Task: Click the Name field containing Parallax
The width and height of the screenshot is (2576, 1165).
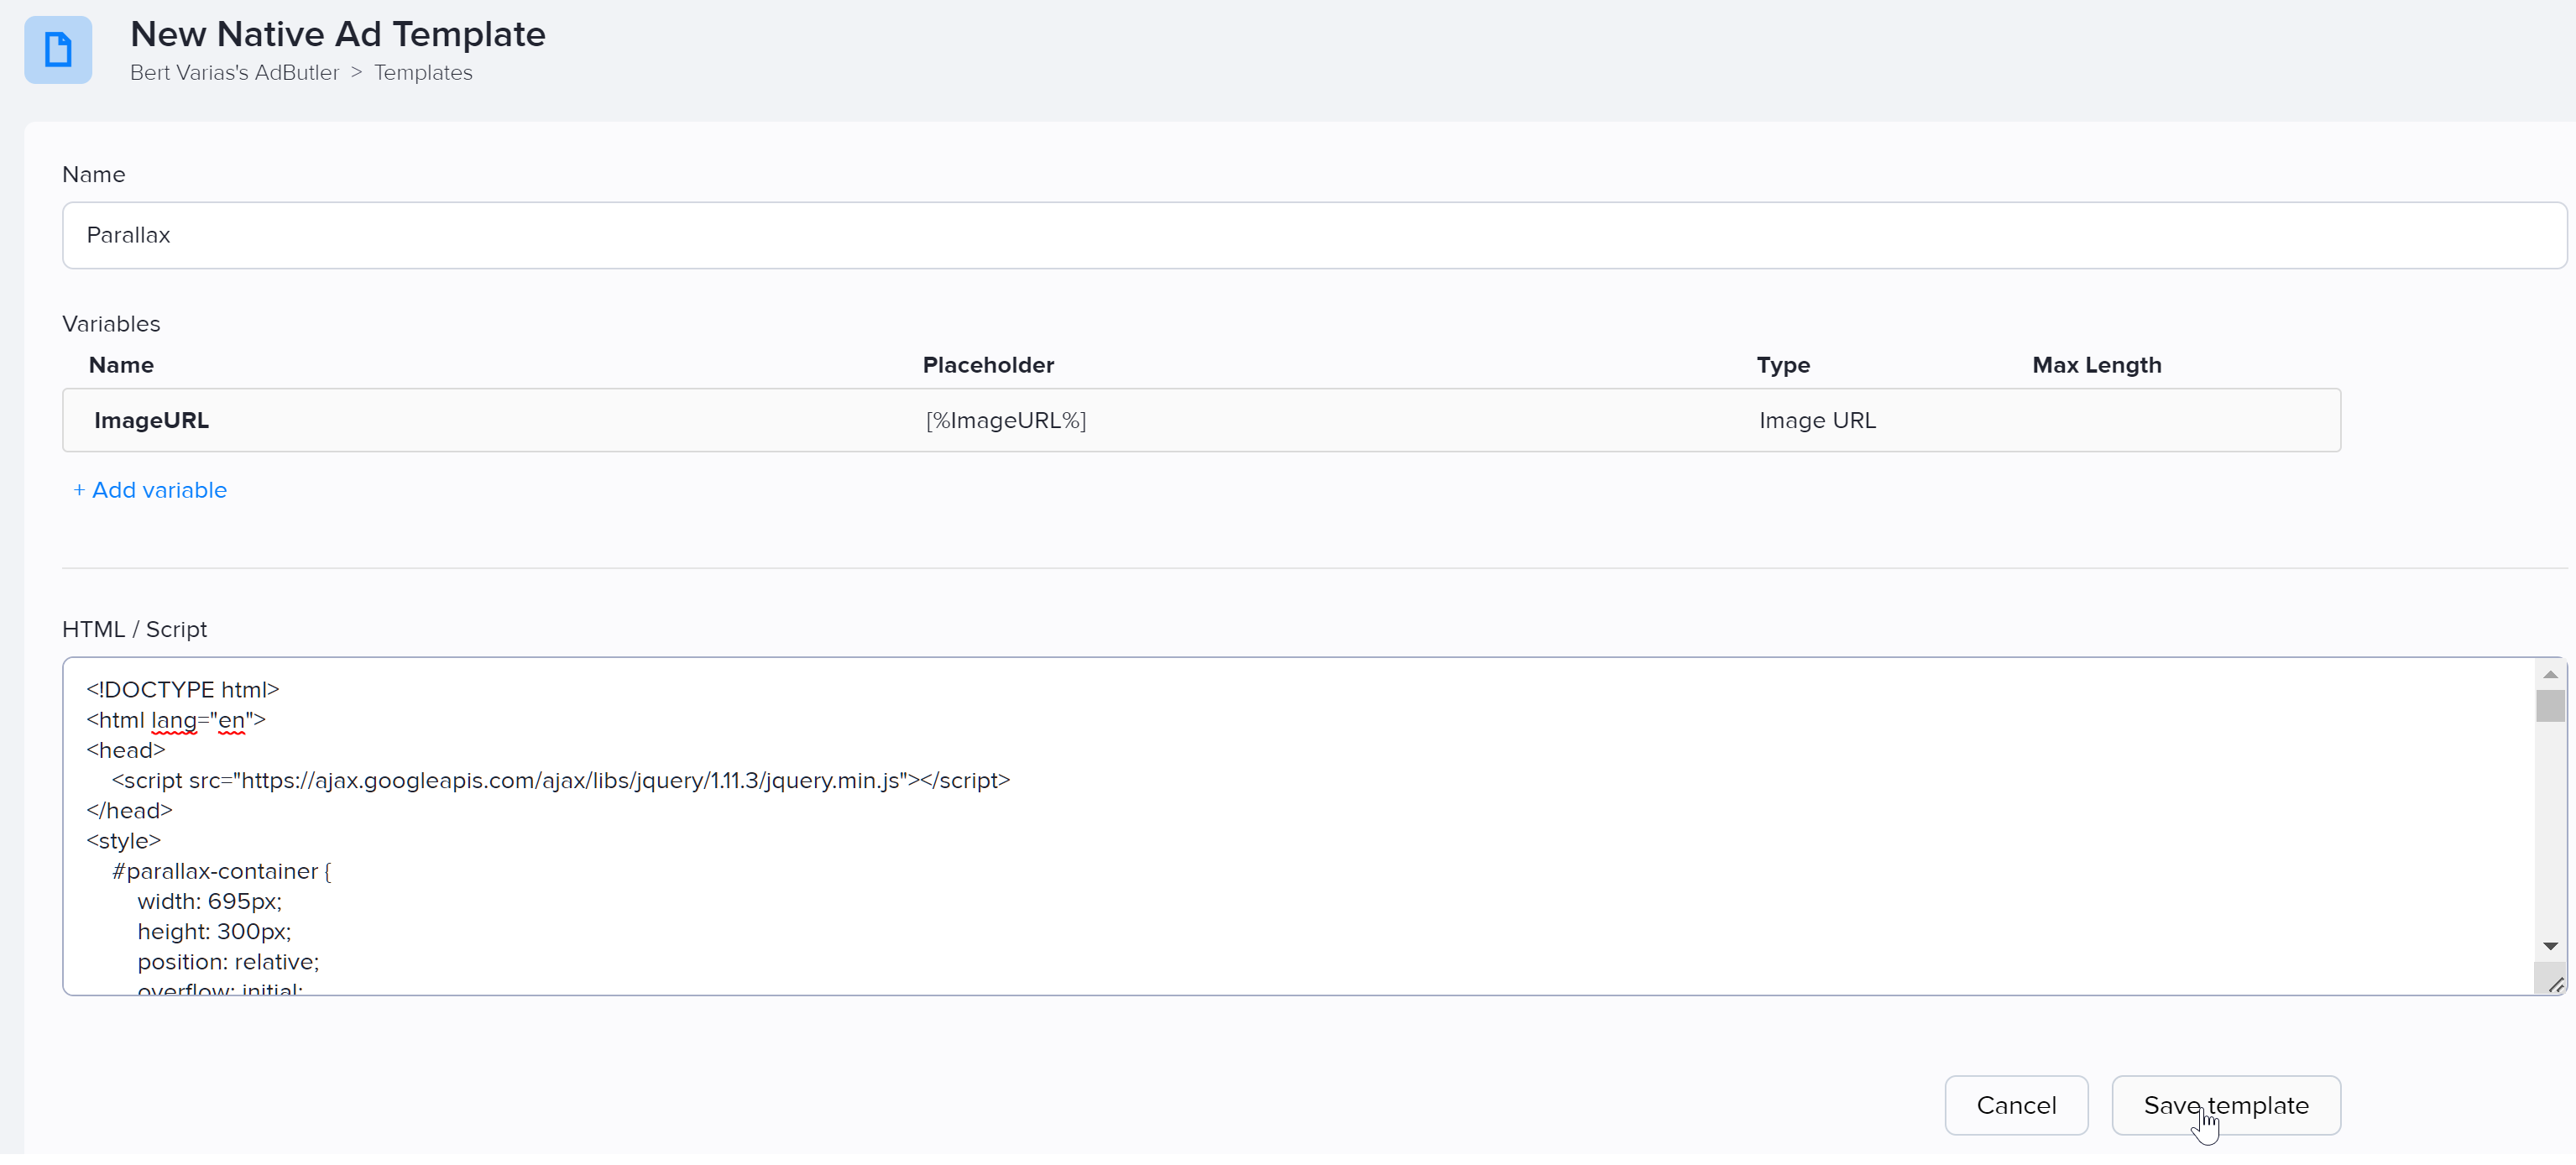Action: [x=1314, y=235]
